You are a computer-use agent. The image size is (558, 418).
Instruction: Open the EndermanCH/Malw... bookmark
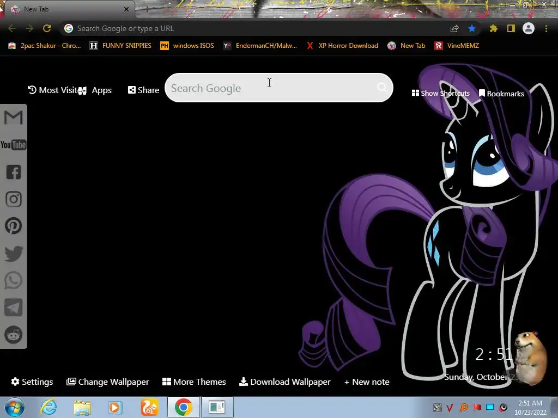pyautogui.click(x=260, y=46)
